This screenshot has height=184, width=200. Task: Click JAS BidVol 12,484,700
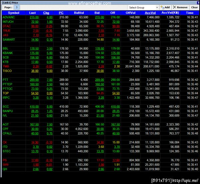(81, 35)
